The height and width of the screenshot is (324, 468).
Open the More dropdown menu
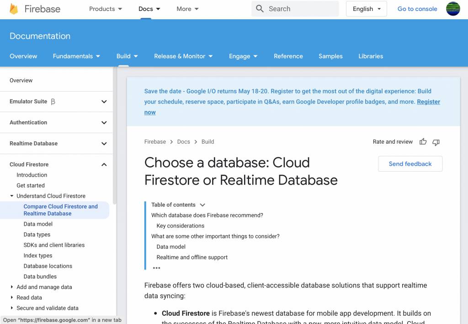click(187, 9)
